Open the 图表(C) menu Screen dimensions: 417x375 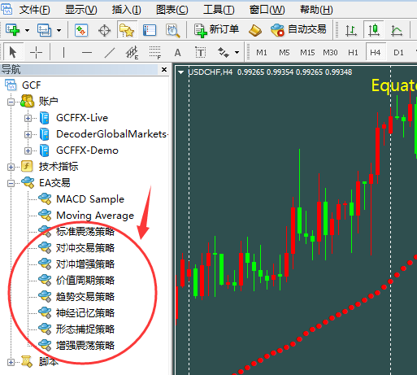click(x=172, y=10)
